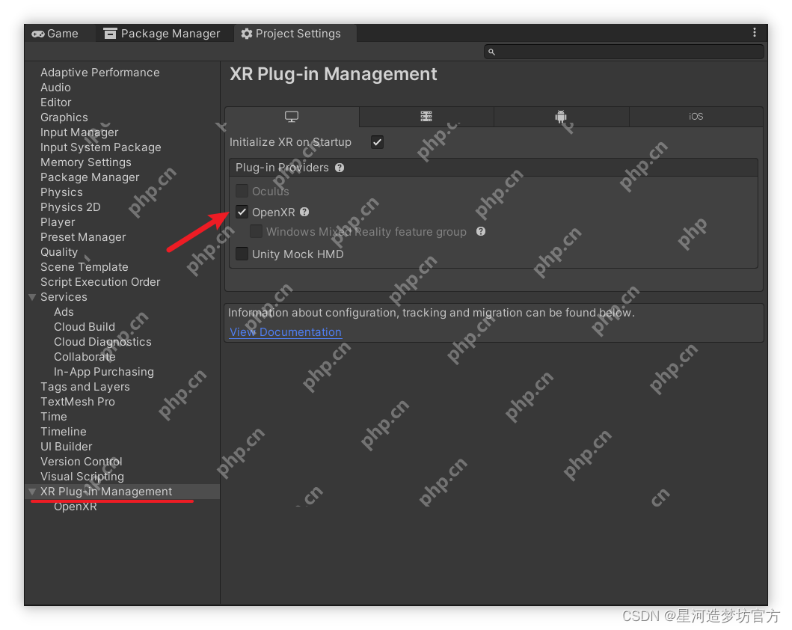Open the Android platform settings tab

click(561, 117)
